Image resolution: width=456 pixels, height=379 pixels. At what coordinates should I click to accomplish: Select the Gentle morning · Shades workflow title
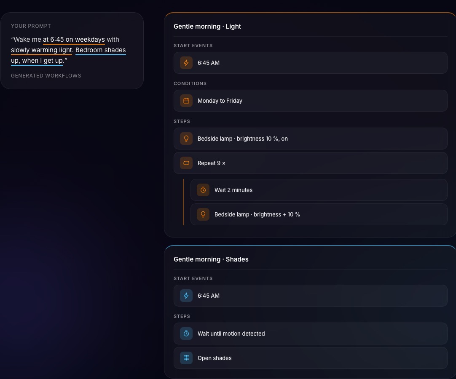[x=211, y=259]
